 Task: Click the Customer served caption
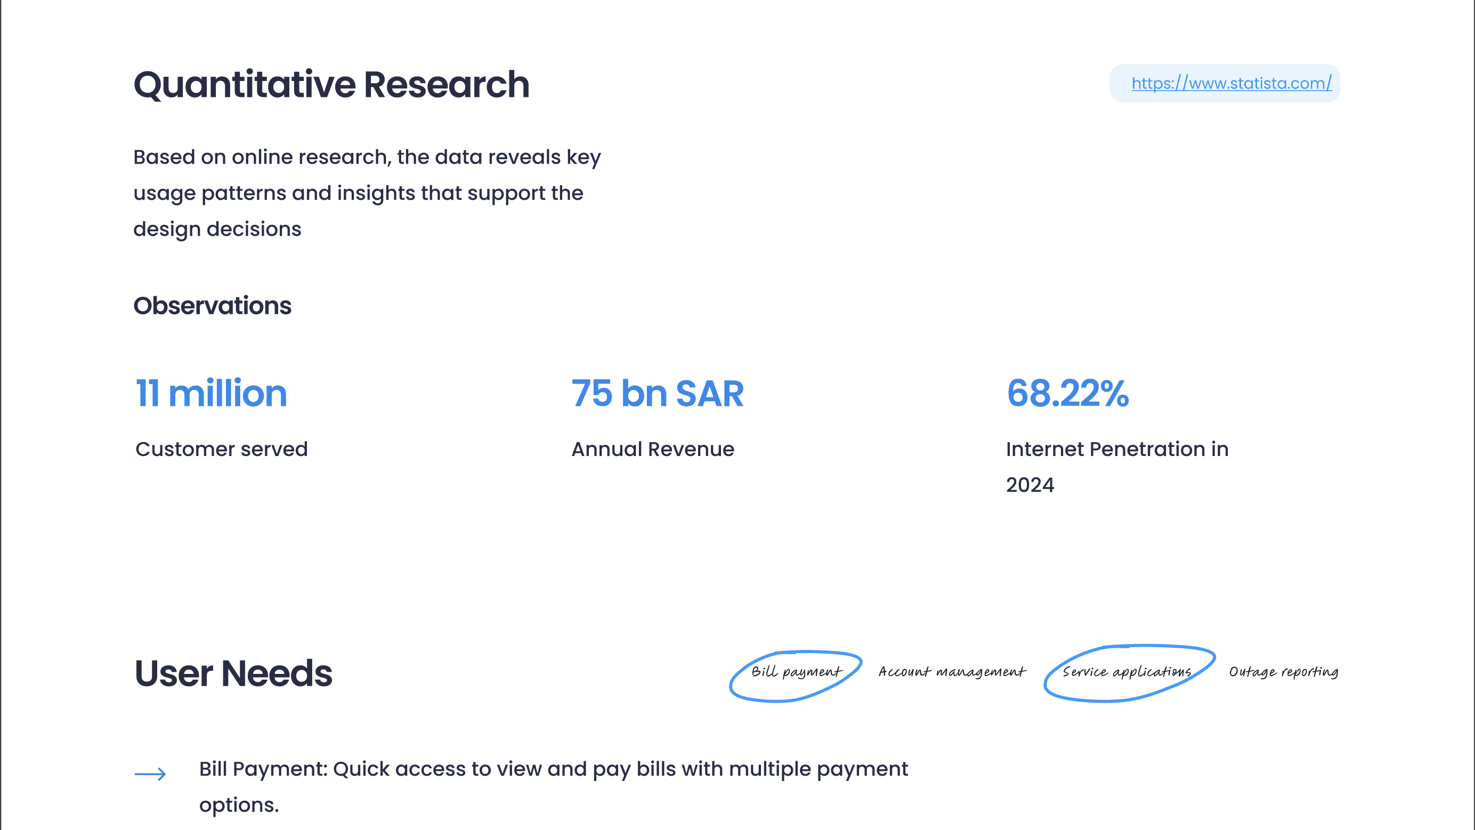[221, 449]
